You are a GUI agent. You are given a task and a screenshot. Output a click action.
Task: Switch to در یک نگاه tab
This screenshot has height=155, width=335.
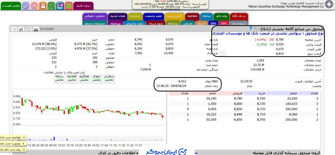point(239,16)
